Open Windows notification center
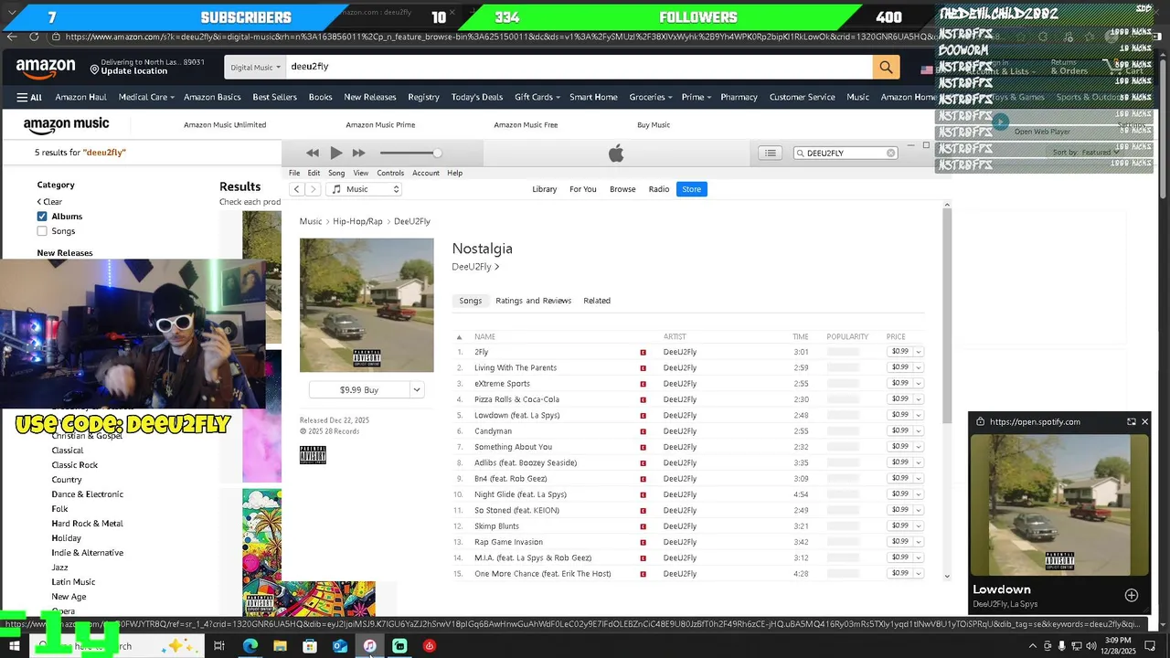The height and width of the screenshot is (658, 1170). pyautogui.click(x=1152, y=646)
